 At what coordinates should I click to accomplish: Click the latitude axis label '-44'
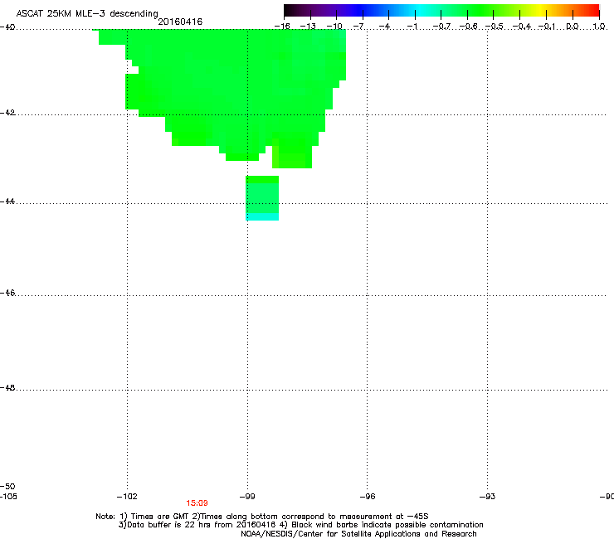tap(7, 202)
